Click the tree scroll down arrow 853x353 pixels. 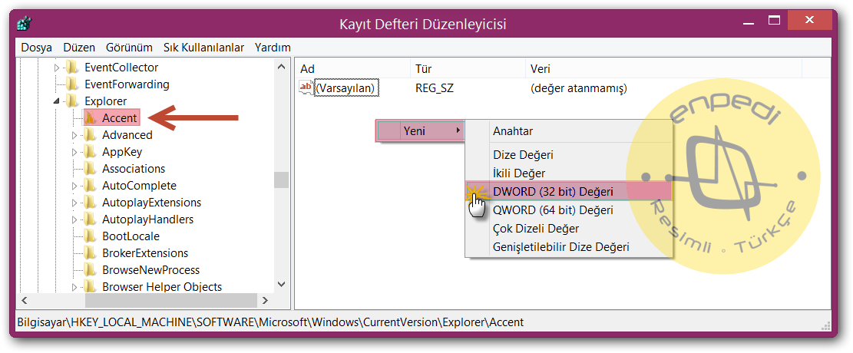[281, 284]
